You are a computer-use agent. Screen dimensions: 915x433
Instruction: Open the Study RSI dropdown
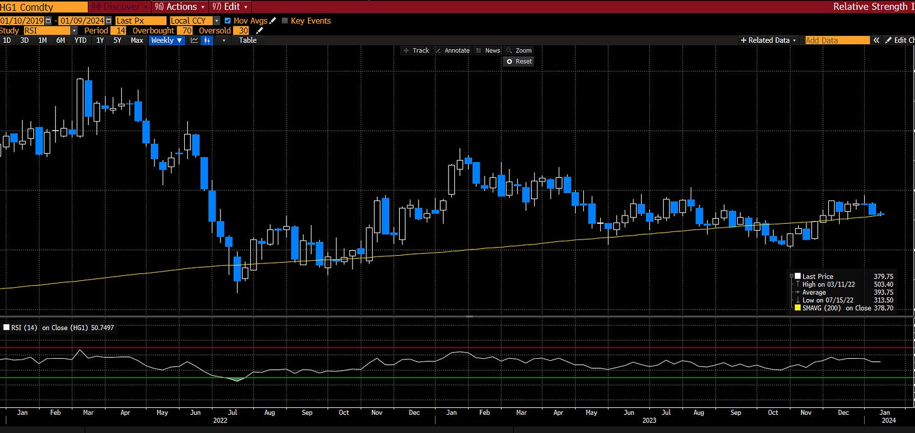(74, 30)
